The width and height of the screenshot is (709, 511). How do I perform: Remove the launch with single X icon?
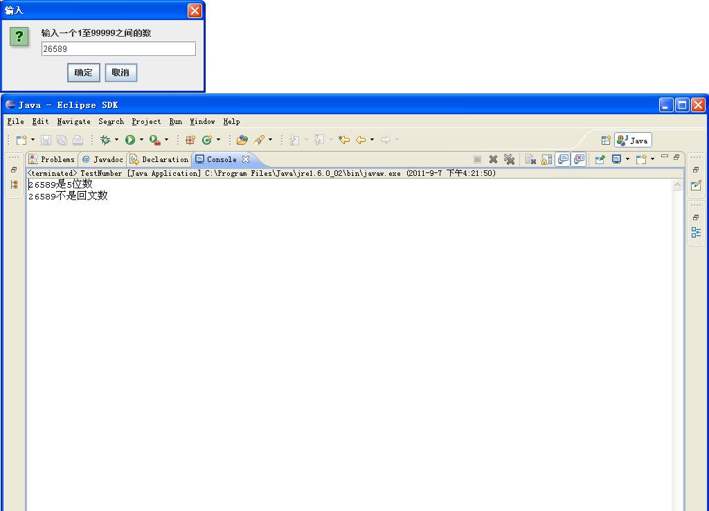[x=493, y=159]
